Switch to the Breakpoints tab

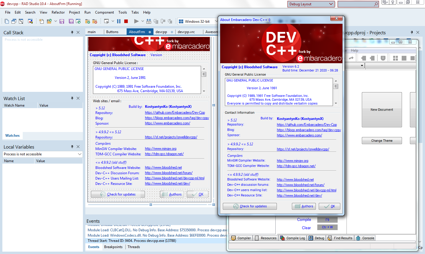tap(113, 247)
